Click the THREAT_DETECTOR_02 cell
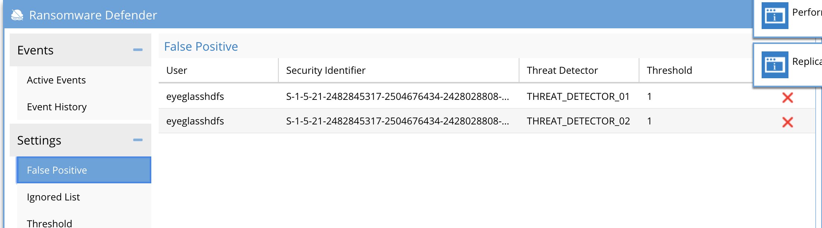Image resolution: width=822 pixels, height=228 pixels. click(578, 121)
